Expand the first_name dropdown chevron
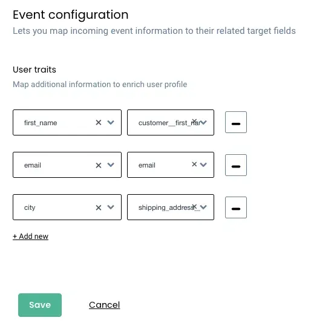The height and width of the screenshot is (326, 311). (111, 122)
